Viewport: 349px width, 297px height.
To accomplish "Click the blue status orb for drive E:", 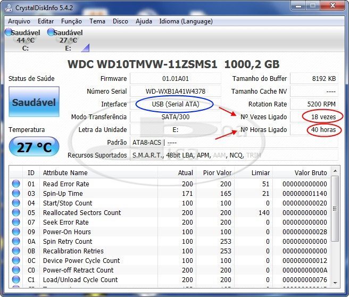I will [x=51, y=32].
